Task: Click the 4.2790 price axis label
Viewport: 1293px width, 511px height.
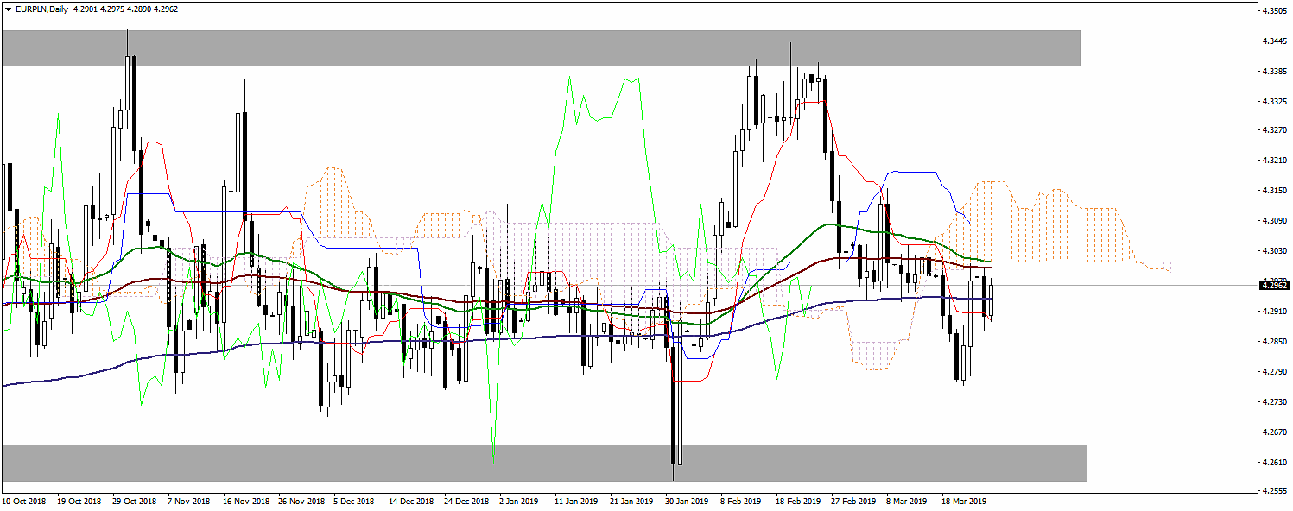Action: point(1275,371)
